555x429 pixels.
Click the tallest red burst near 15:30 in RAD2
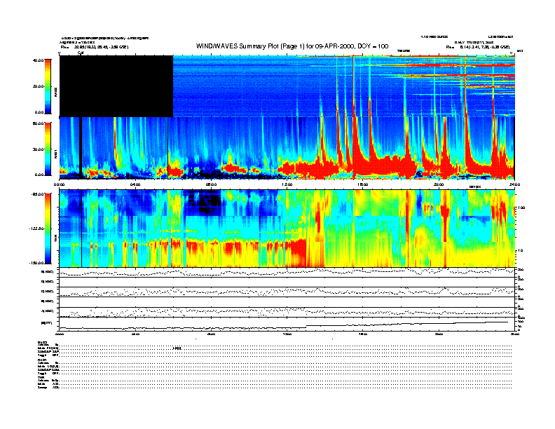[353, 86]
